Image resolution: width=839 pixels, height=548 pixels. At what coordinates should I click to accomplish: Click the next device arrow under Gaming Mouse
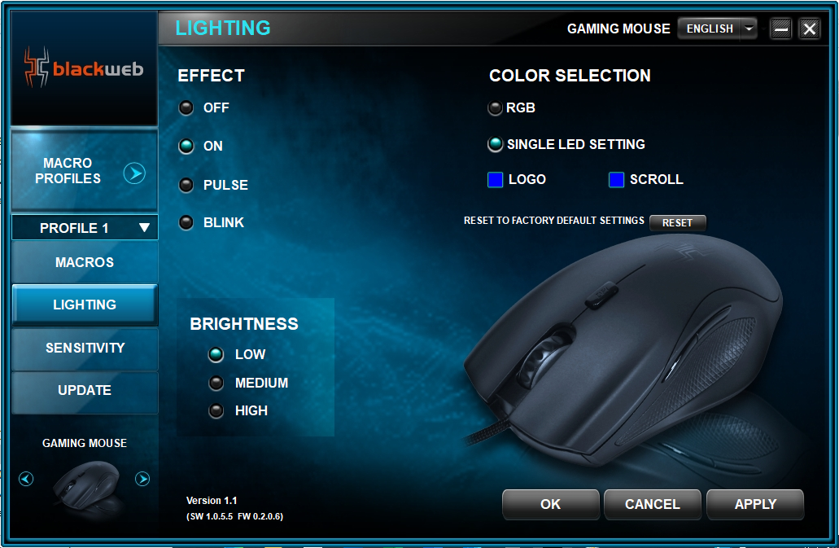point(142,479)
